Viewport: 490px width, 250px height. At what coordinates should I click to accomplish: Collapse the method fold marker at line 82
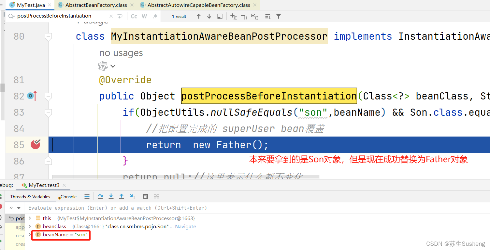(48, 96)
